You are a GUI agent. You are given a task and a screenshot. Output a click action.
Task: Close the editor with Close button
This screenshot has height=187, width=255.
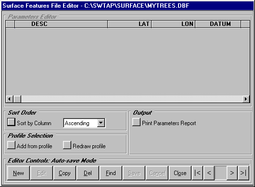click(180, 173)
